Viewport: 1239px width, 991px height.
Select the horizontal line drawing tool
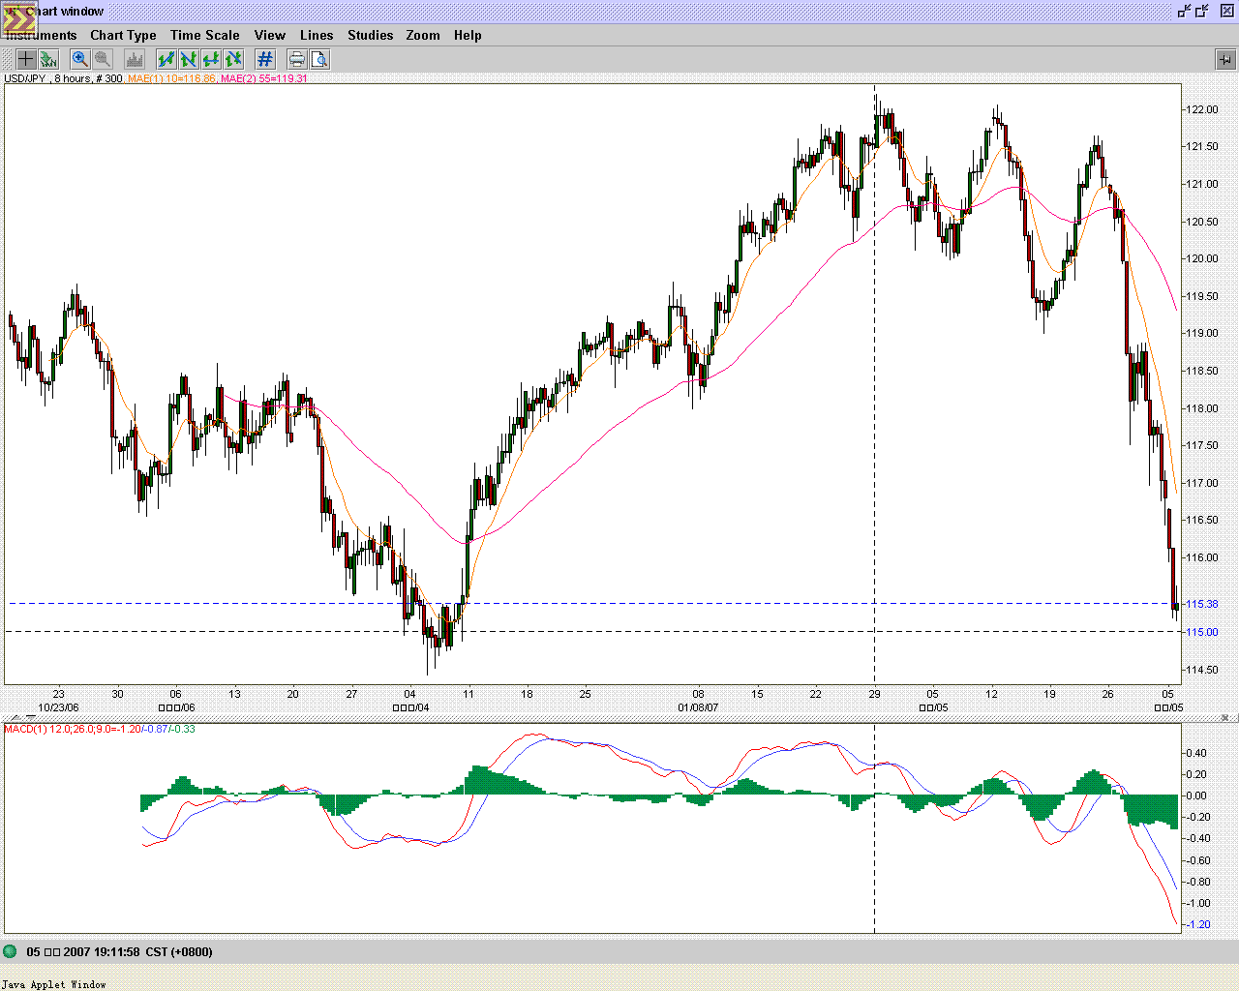click(211, 60)
